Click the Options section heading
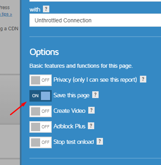The image size is (161, 165). click(x=44, y=52)
